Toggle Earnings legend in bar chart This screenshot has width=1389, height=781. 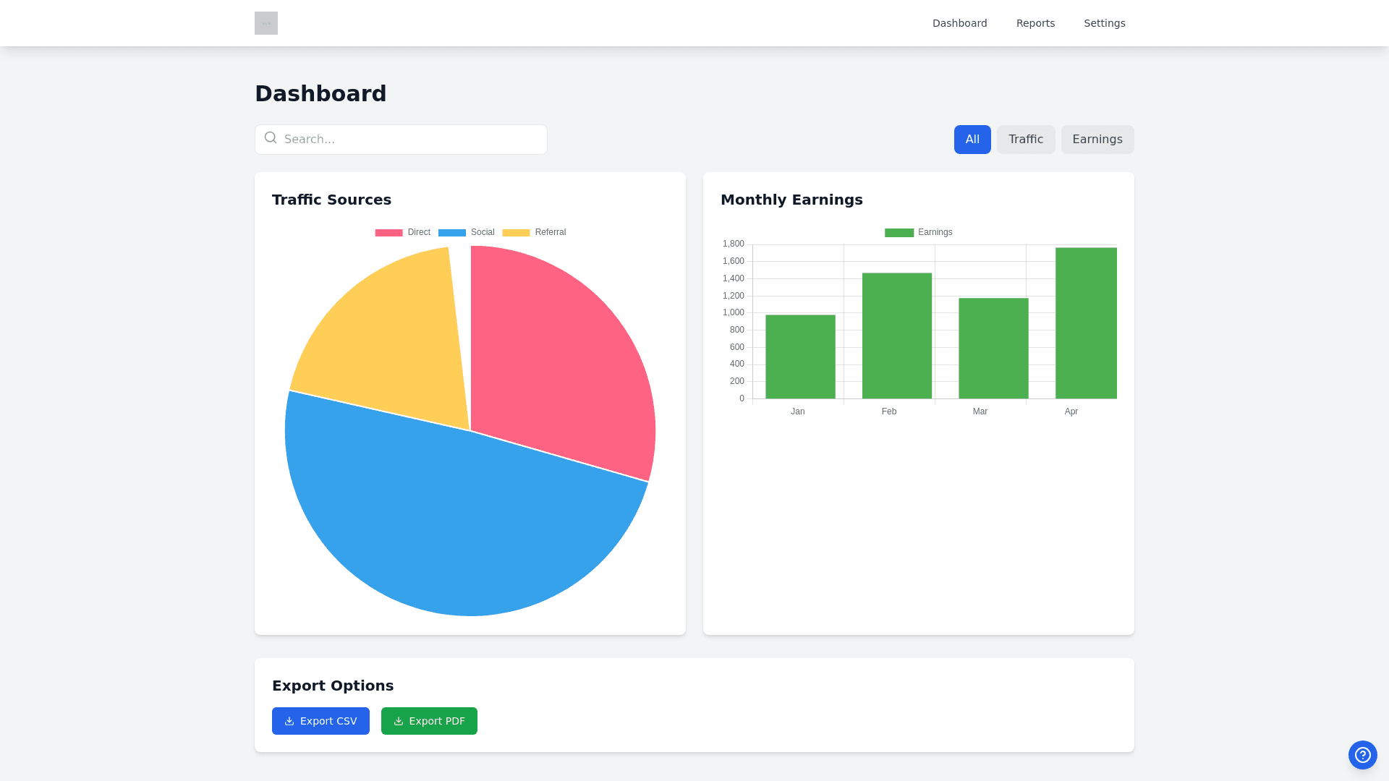click(918, 232)
